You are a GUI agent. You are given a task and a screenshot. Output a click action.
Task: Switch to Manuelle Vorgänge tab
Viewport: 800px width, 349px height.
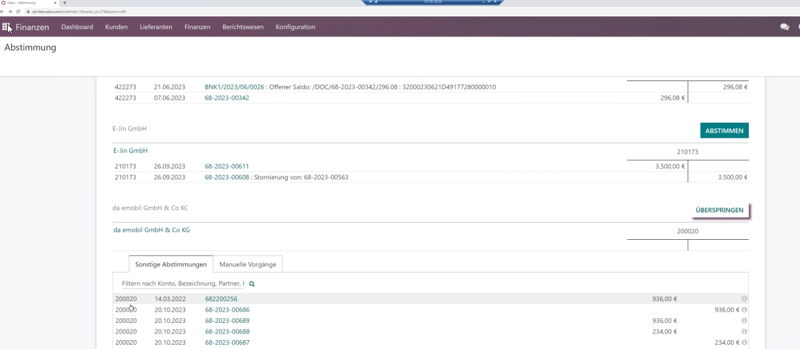point(248,264)
